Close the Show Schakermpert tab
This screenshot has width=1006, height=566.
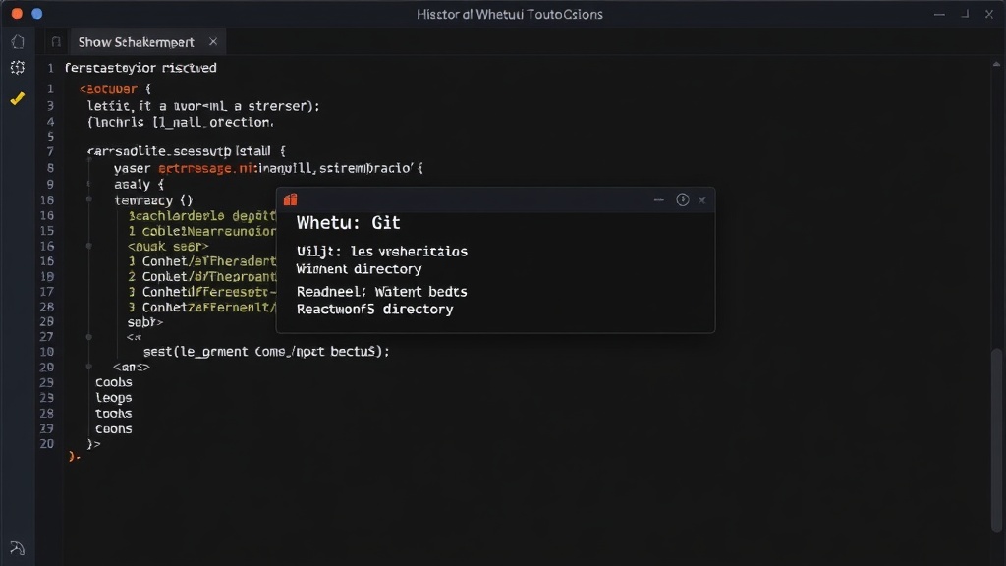click(x=213, y=41)
